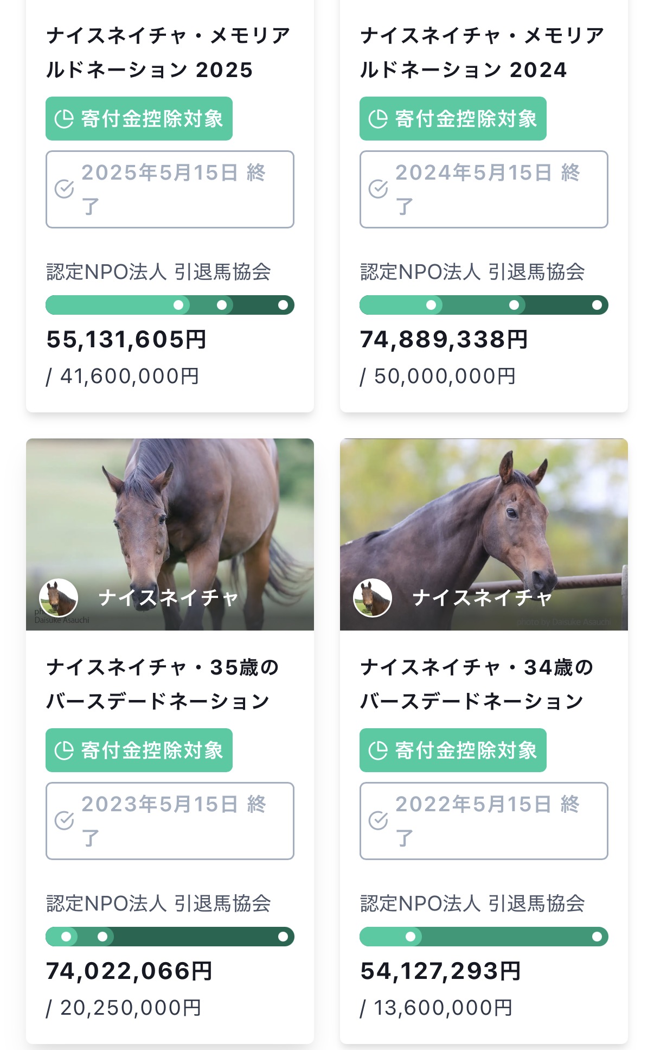Click check-circle icon beside 2025年5月15日 終了

65,189
